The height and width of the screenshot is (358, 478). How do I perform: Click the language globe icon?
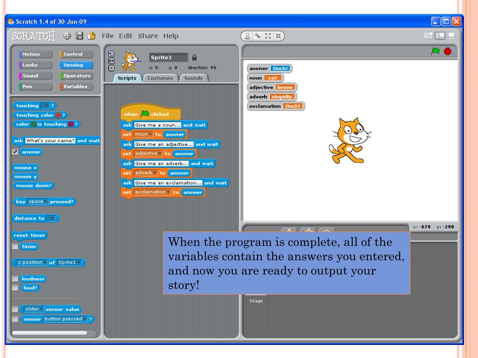coord(67,36)
